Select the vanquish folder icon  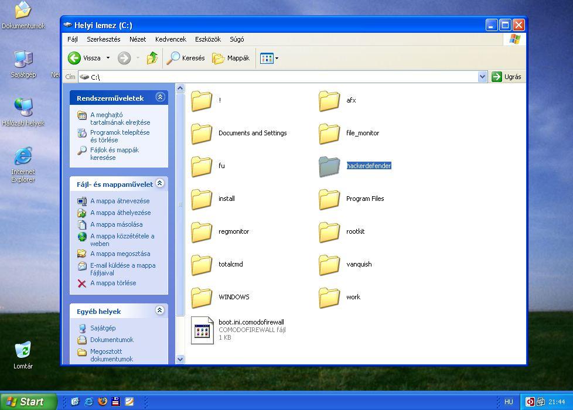pyautogui.click(x=329, y=265)
